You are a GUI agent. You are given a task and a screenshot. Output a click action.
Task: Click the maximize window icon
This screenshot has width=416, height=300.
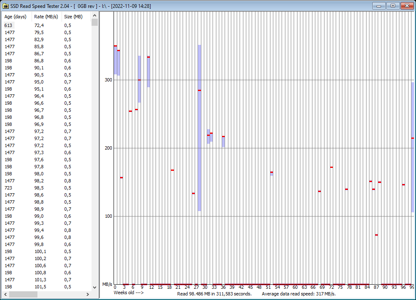coord(392,6)
